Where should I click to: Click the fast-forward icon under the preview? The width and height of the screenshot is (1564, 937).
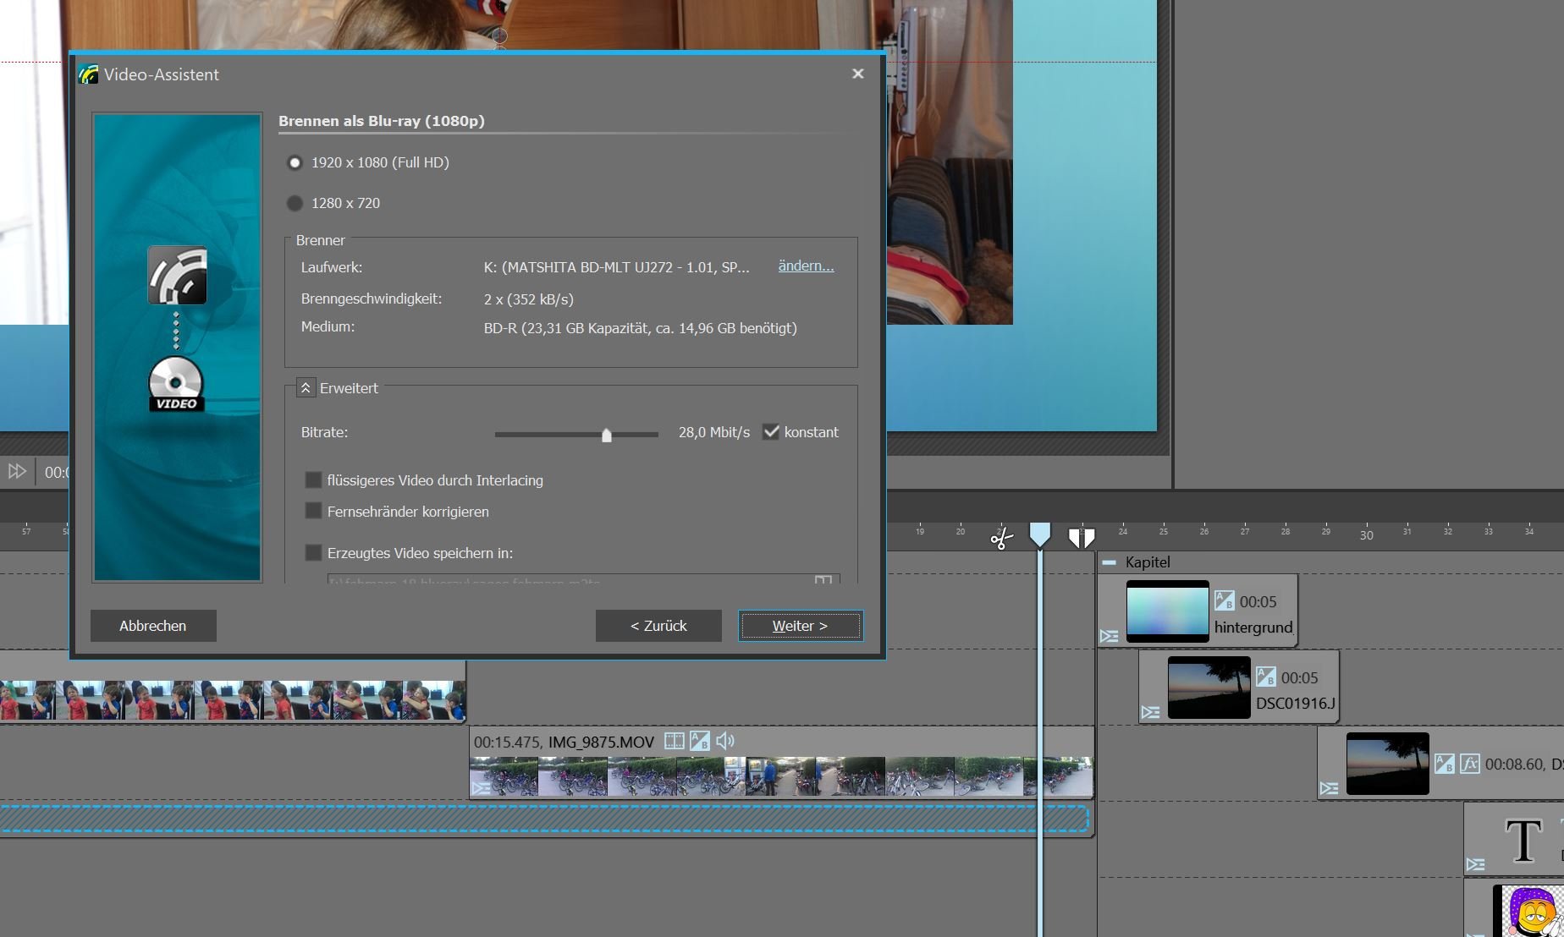click(17, 472)
